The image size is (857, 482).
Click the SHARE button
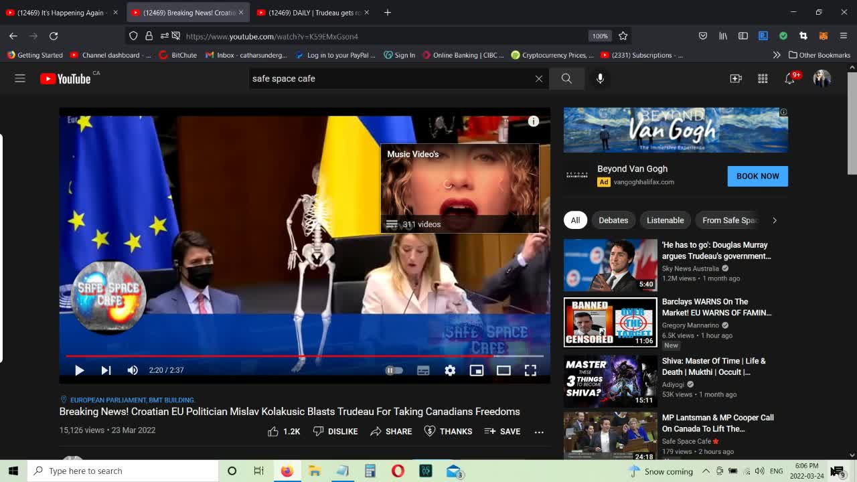pos(391,432)
